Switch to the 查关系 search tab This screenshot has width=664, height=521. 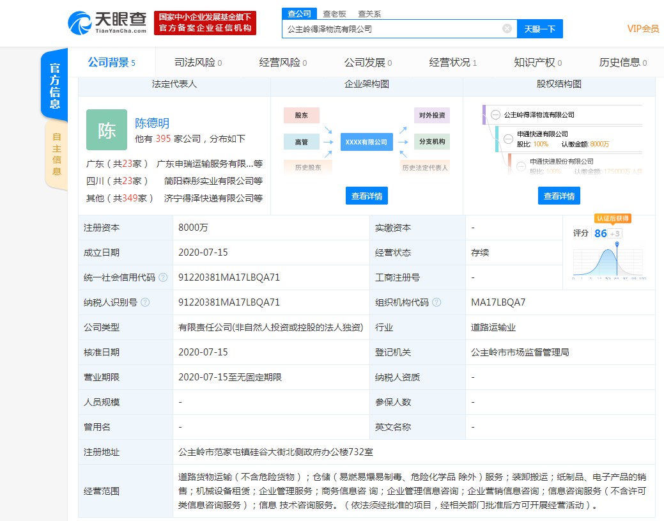pyautogui.click(x=369, y=14)
